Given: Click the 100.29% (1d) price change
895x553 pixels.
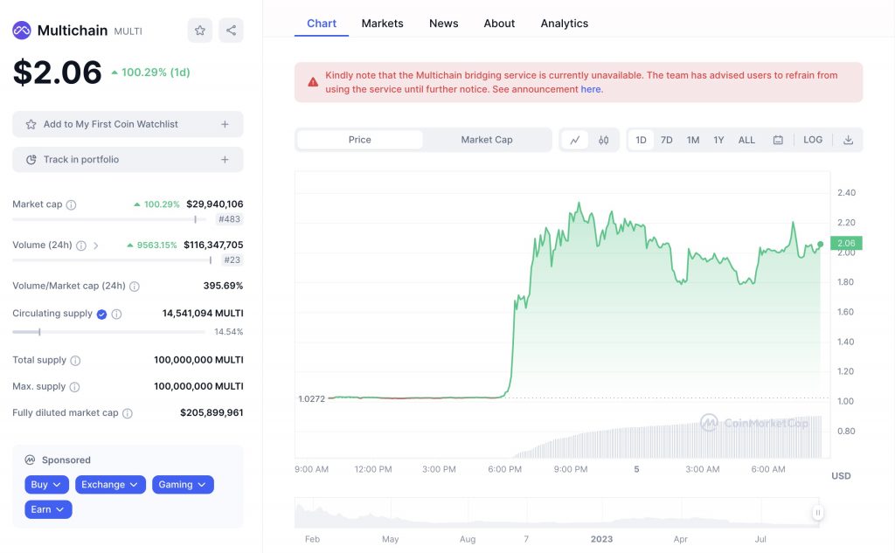Looking at the screenshot, I should click(150, 73).
